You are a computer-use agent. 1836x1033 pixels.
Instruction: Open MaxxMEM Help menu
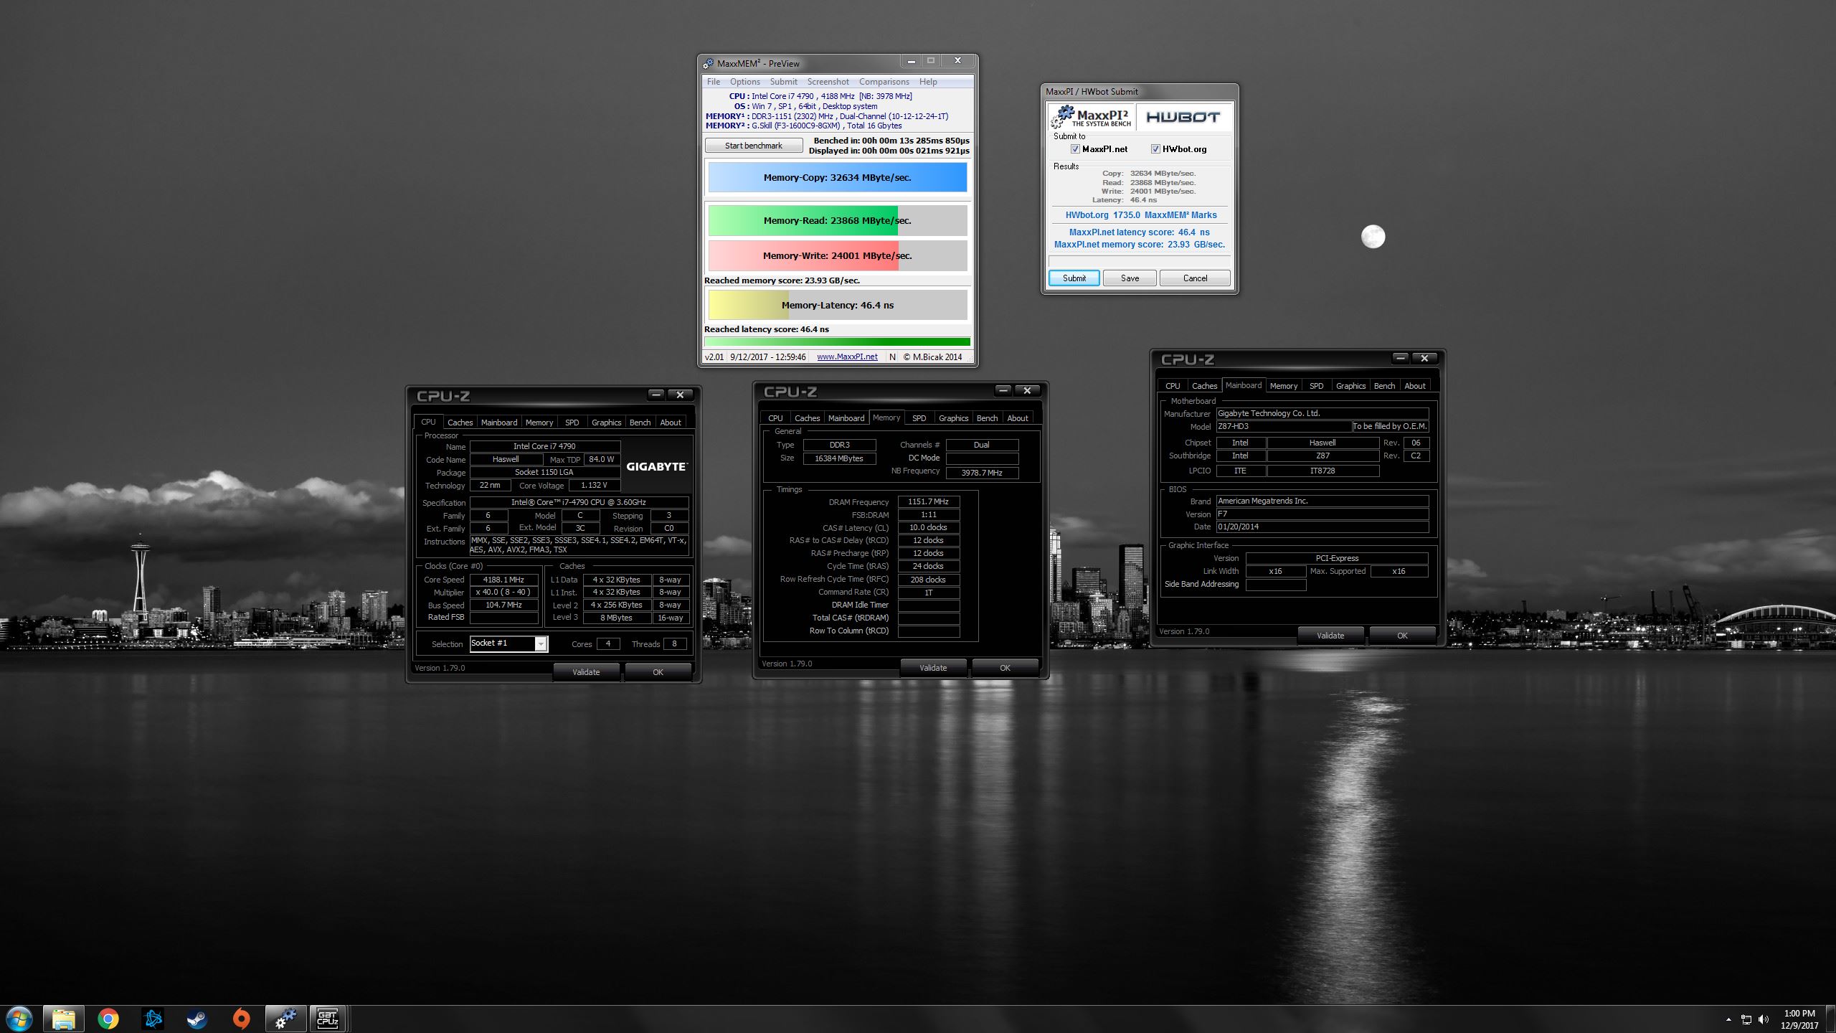(928, 82)
